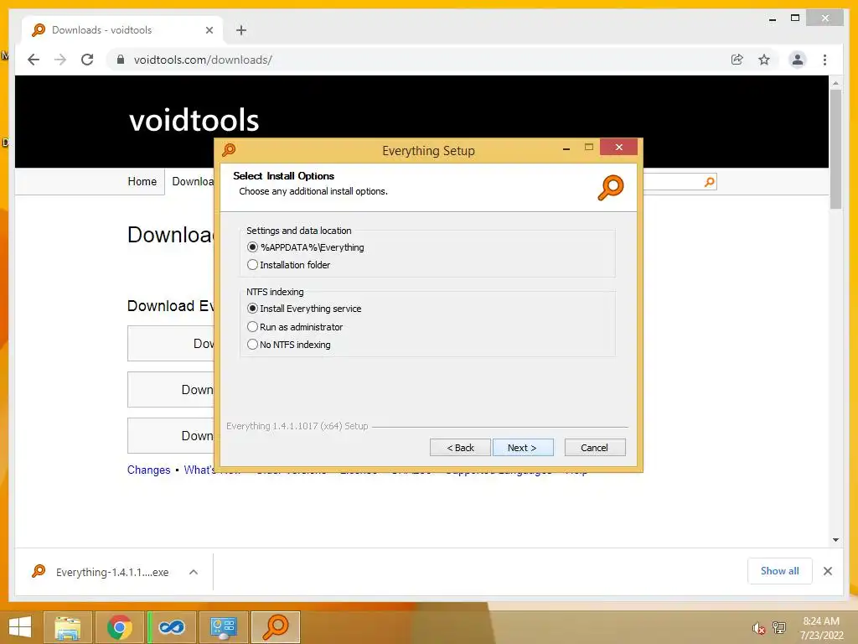Viewport: 858px width, 644px height.
Task: Open the blue infinity taskbar app
Action: (172, 627)
